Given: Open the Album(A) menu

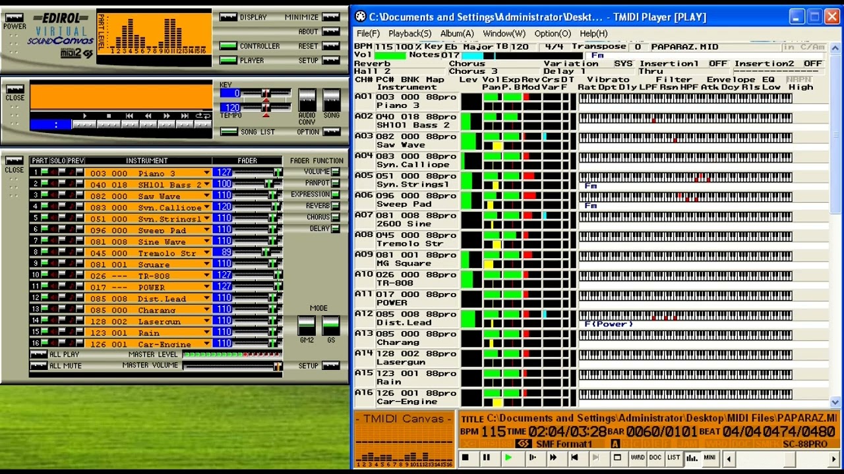Looking at the screenshot, I should coord(457,34).
